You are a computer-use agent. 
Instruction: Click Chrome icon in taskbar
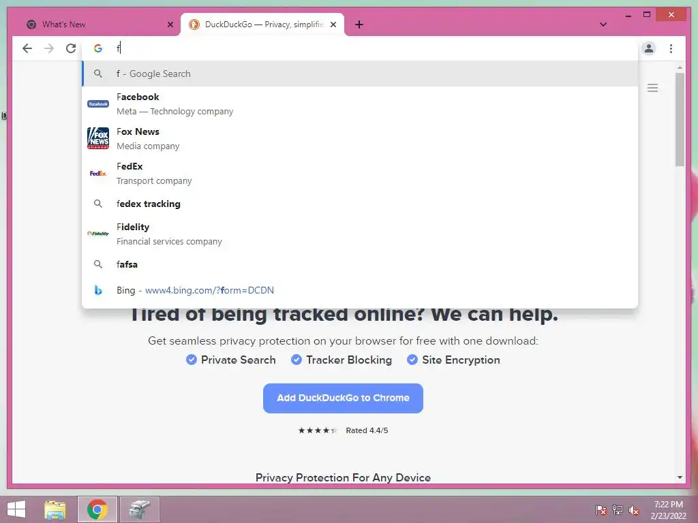tap(97, 509)
